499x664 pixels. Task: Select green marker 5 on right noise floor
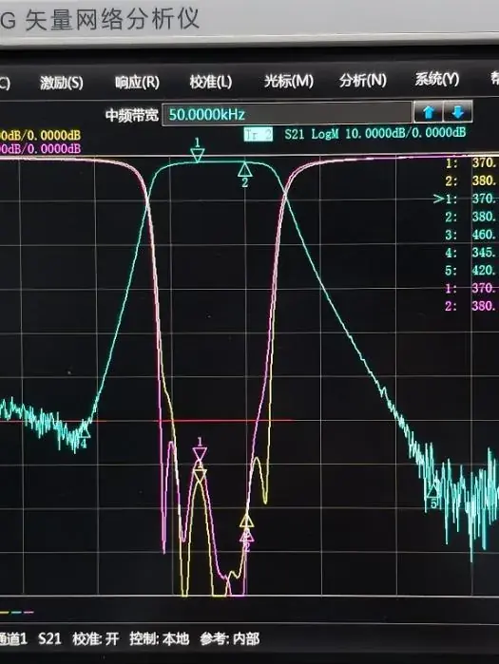coord(432,496)
